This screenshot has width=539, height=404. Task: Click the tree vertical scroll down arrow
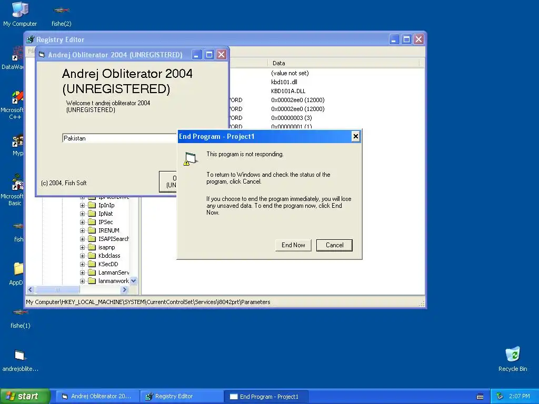134,281
